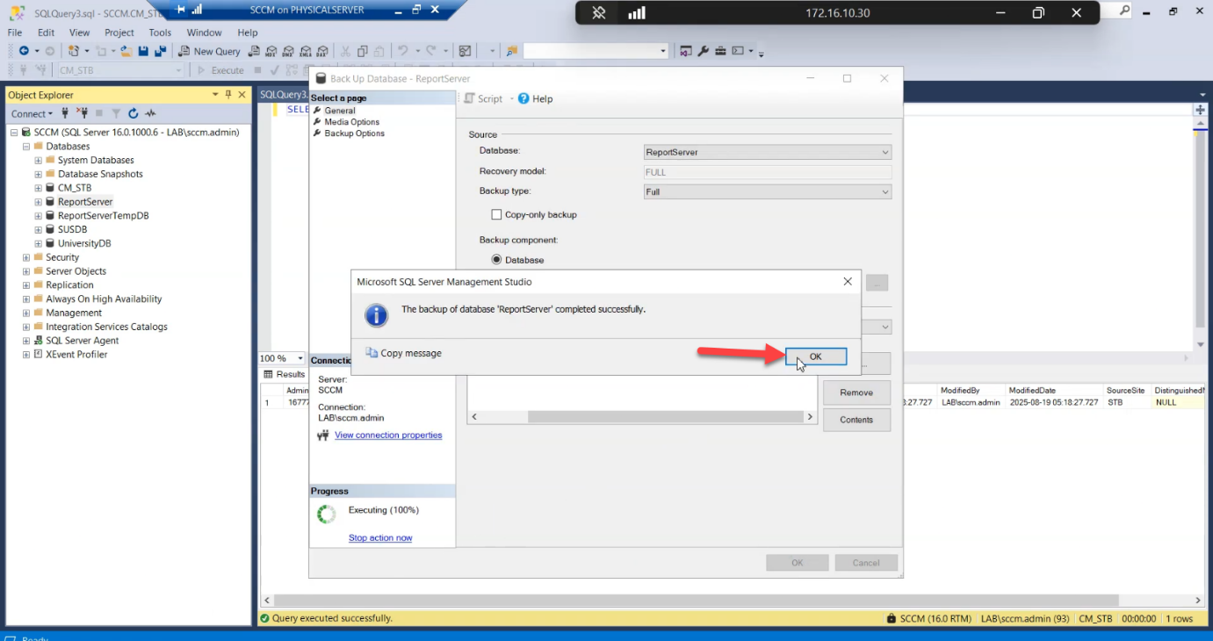Expand the CM_STB database node
This screenshot has width=1213, height=641.
[38, 188]
